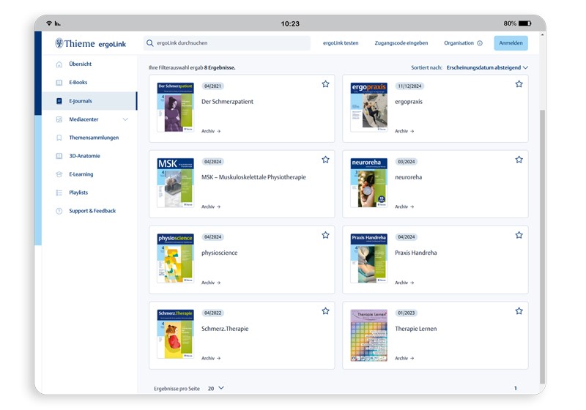Click the E-Books book icon
Viewport: 586px width, 410px height.
coord(59,83)
